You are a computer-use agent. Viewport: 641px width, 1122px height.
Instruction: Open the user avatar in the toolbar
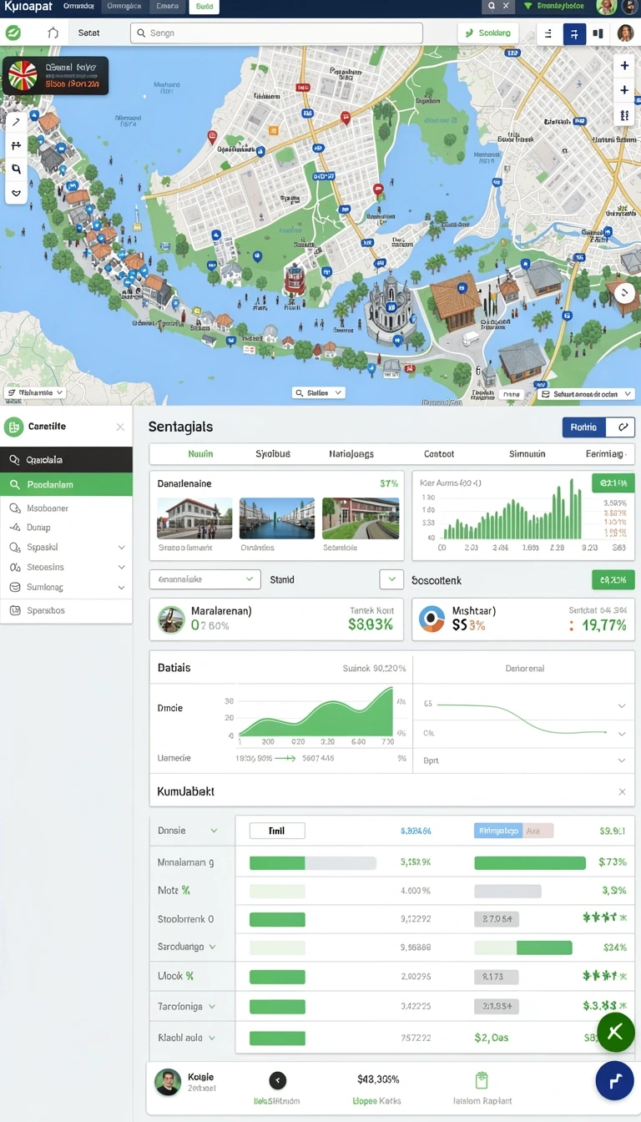(625, 33)
